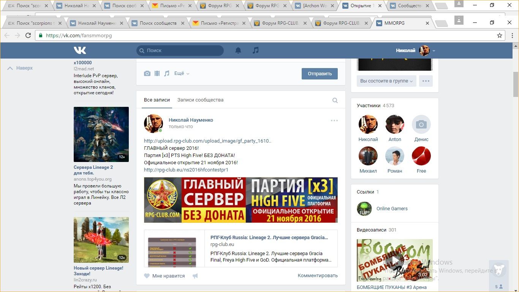Bookmark the page with the star icon

coord(500,35)
